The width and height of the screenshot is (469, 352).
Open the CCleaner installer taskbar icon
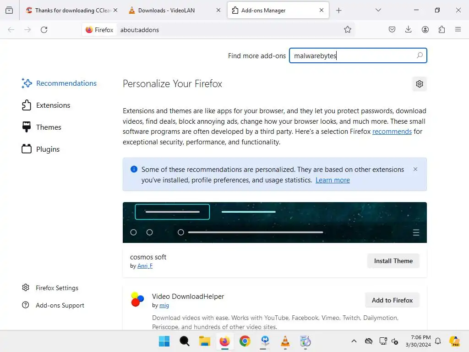tap(305, 341)
